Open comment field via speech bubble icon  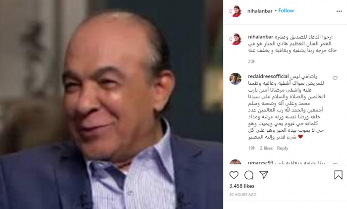tap(249, 175)
